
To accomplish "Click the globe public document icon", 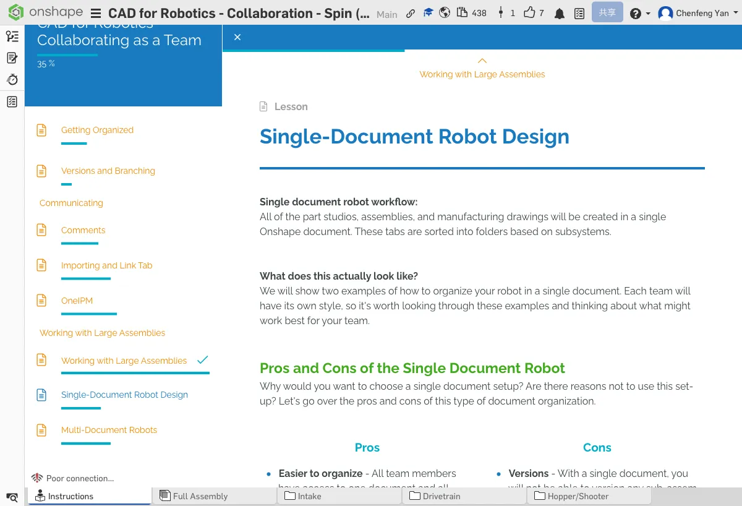I will 445,13.
